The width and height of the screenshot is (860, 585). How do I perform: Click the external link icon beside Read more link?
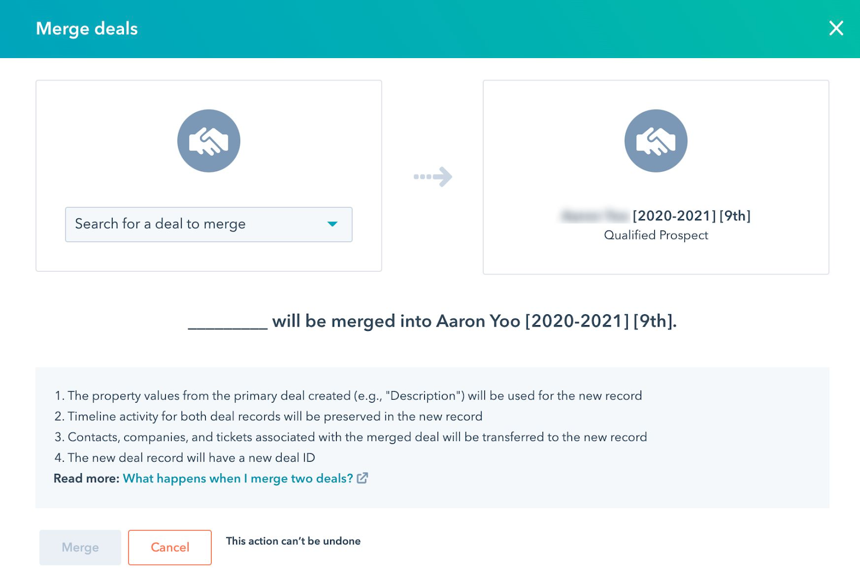point(363,478)
